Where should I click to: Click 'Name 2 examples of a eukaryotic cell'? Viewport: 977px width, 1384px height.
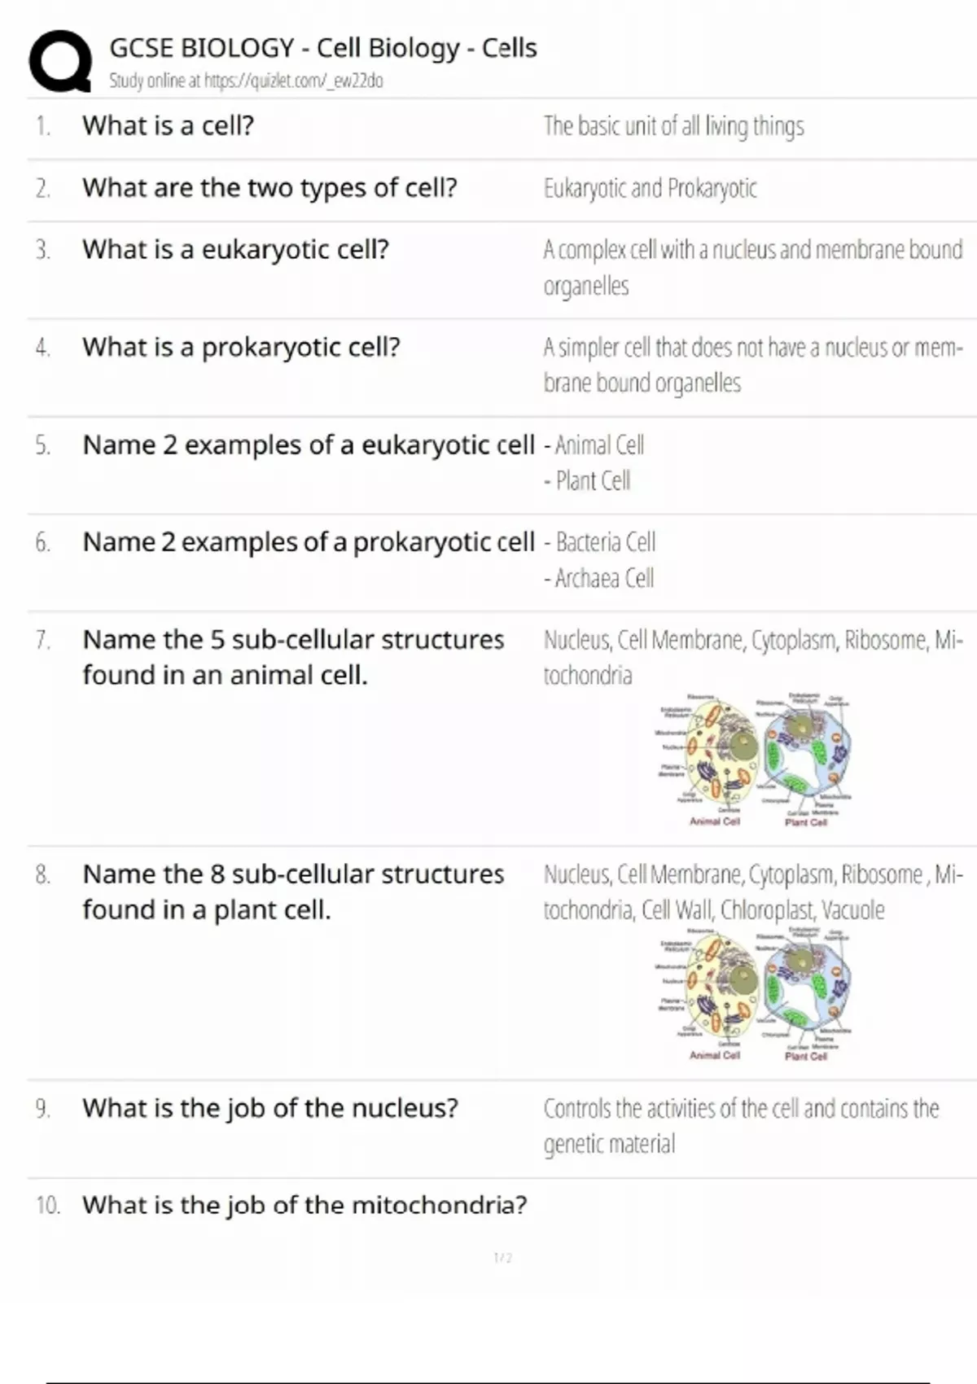(309, 445)
